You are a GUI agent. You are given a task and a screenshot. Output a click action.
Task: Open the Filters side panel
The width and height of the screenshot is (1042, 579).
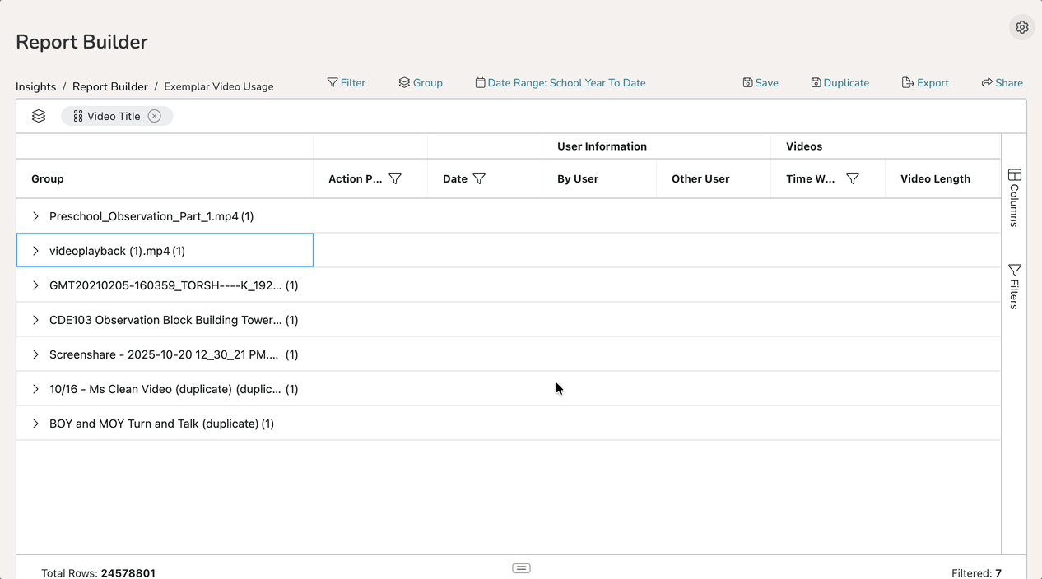click(x=1014, y=286)
